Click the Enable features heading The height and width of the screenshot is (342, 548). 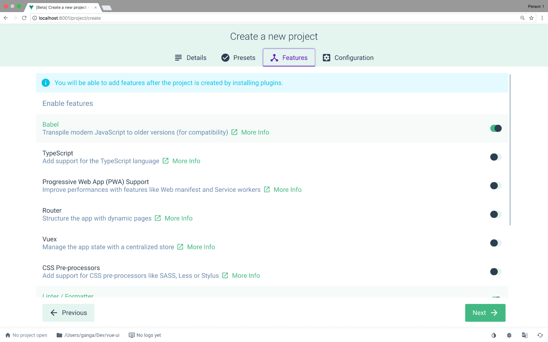[x=68, y=103]
